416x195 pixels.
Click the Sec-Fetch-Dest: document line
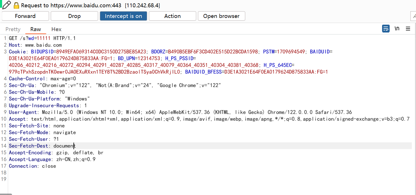coord(42,146)
